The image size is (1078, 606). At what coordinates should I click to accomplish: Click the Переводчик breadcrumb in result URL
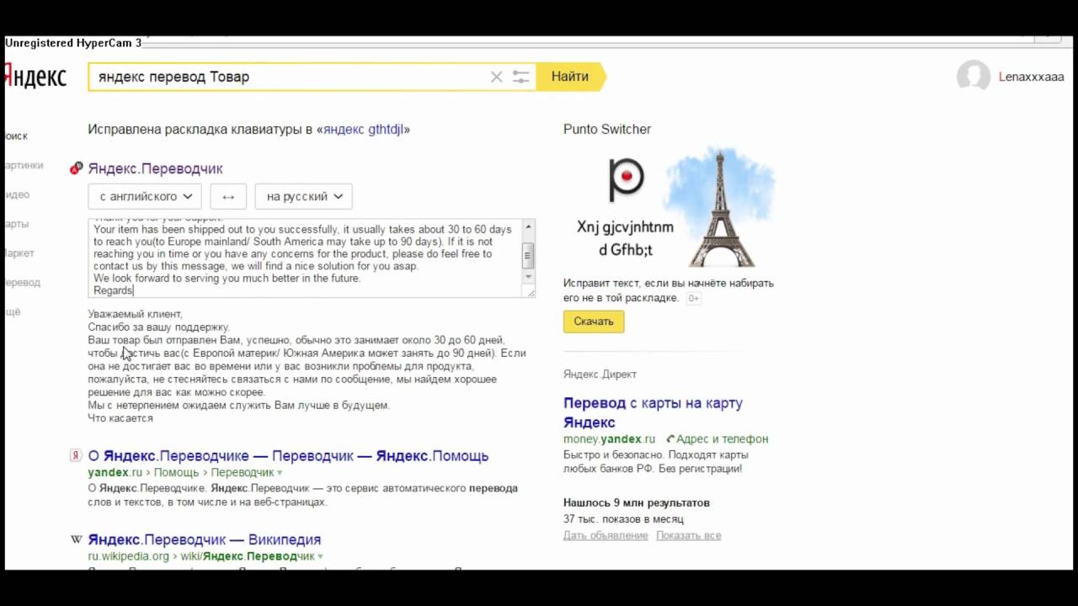(243, 473)
